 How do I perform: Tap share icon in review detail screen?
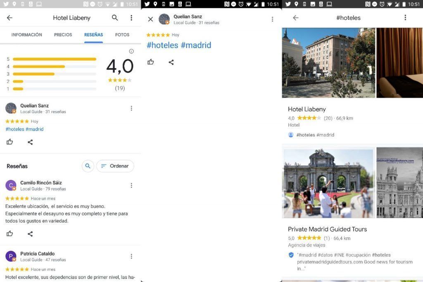click(171, 62)
